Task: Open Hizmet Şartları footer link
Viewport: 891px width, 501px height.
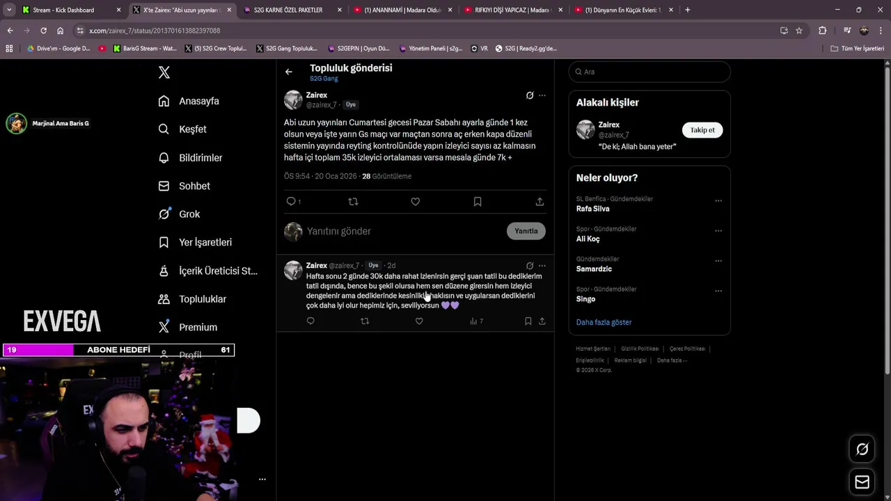Action: click(593, 349)
